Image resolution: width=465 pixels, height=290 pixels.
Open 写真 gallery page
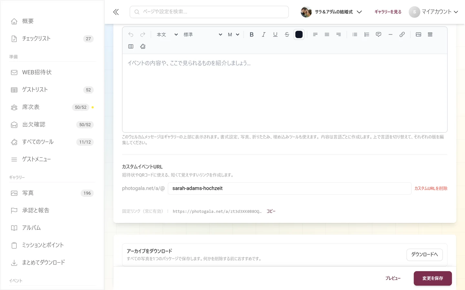[x=52, y=193]
